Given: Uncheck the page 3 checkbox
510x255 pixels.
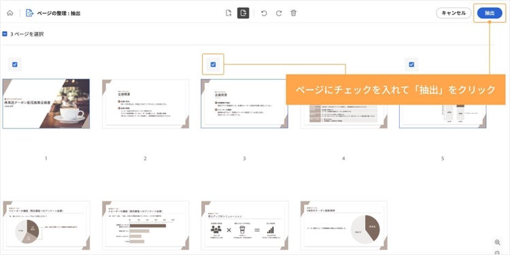Looking at the screenshot, I should (213, 65).
